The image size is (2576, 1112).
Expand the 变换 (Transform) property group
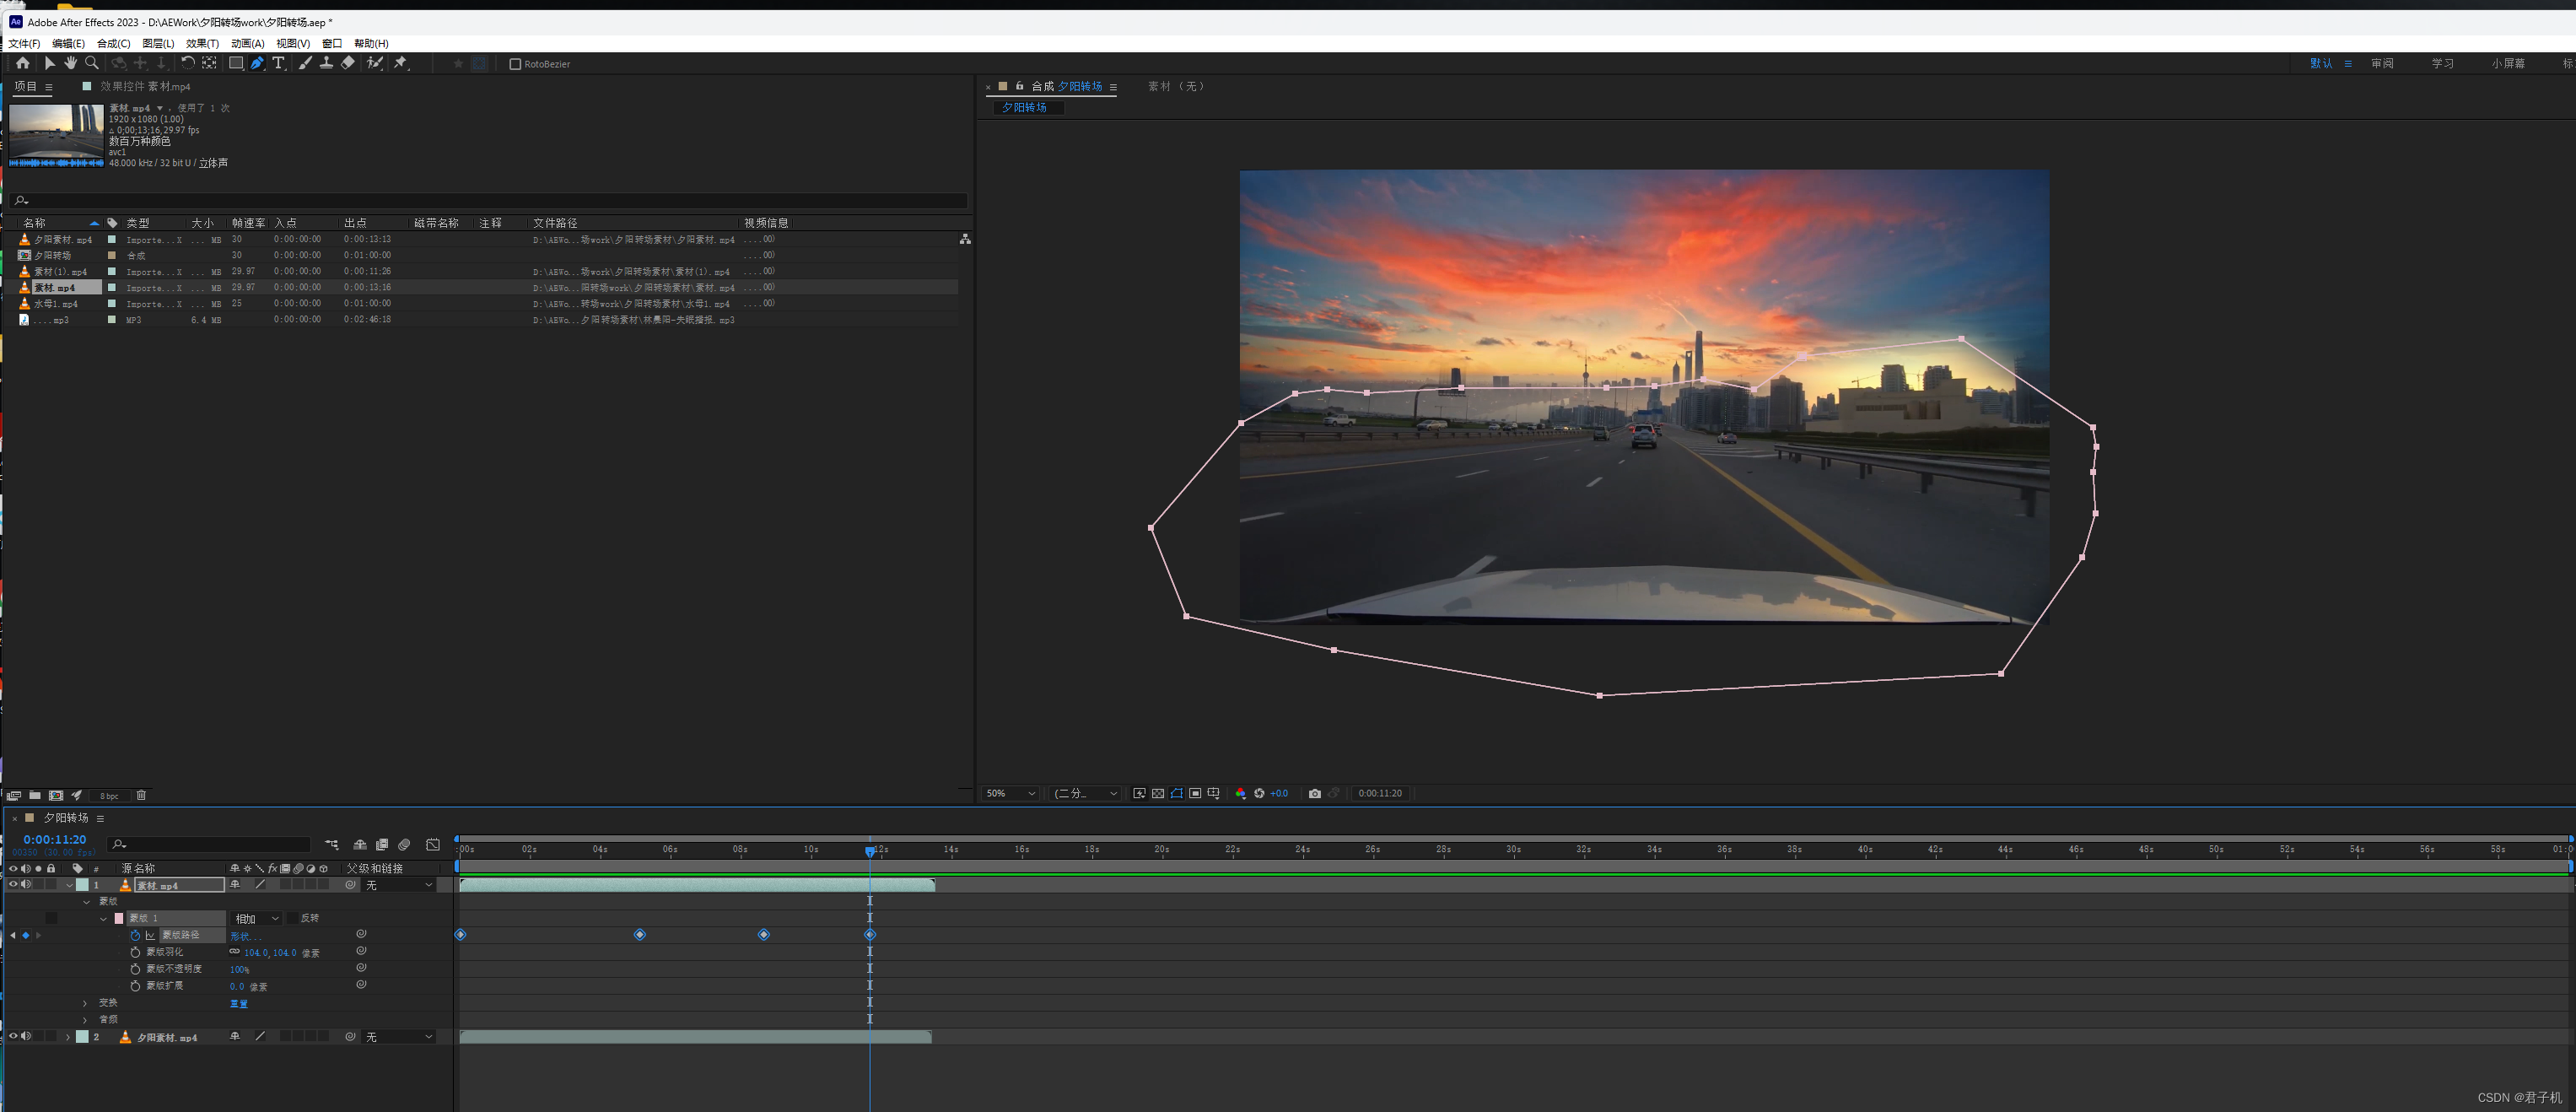(85, 1003)
